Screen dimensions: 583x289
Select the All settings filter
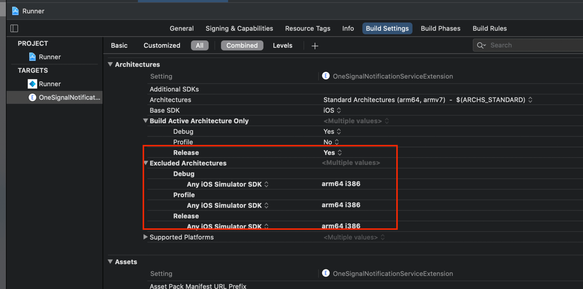pos(200,46)
